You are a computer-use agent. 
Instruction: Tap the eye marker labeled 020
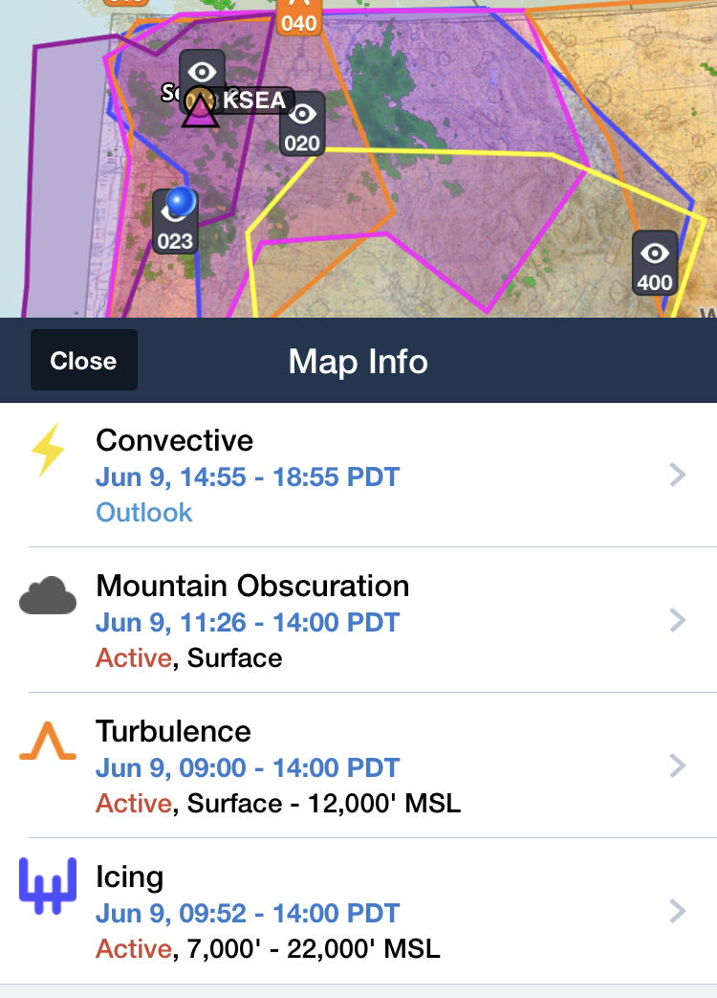tap(302, 124)
